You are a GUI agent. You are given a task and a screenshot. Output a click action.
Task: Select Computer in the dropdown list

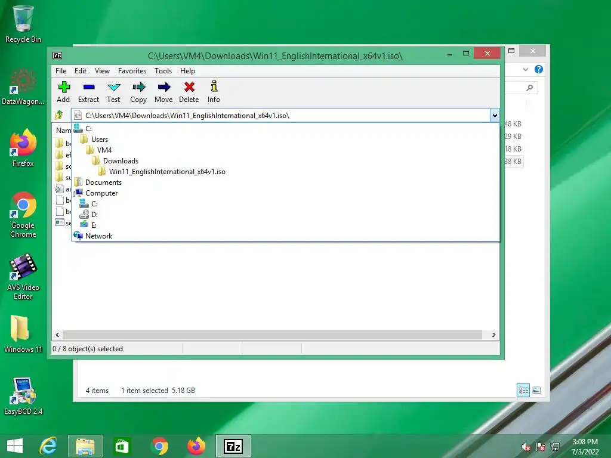coord(286,193)
